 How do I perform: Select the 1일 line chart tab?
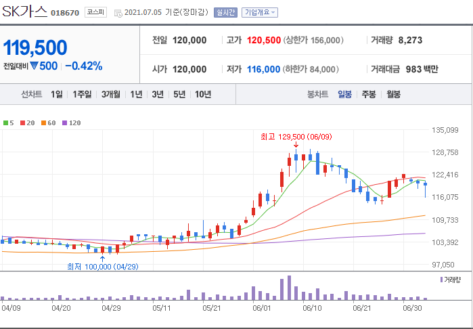point(57,95)
